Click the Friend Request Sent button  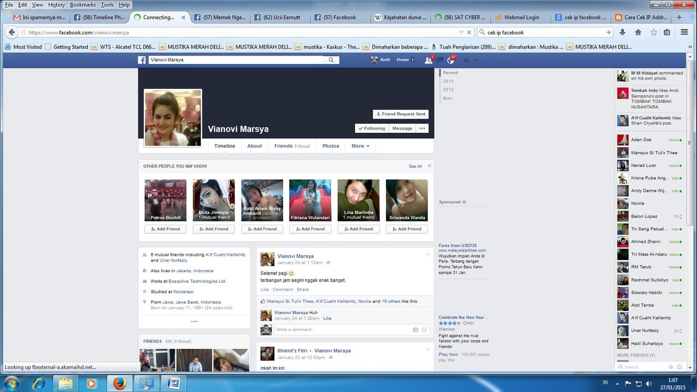[401, 114]
